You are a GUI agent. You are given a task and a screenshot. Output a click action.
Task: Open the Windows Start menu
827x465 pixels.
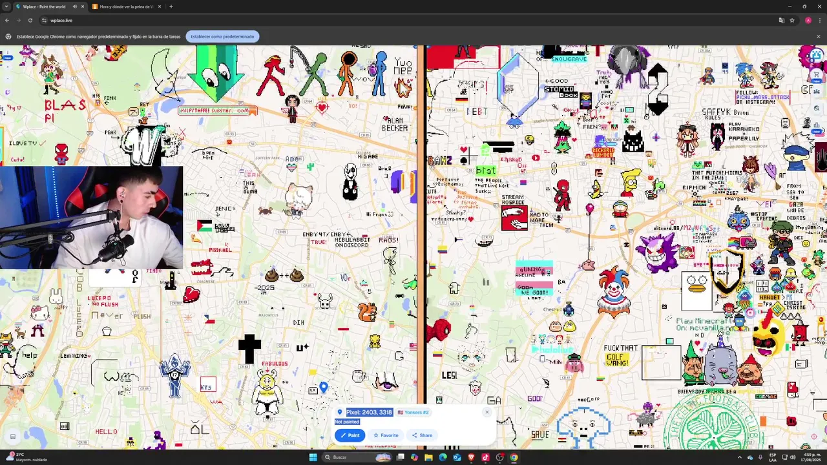(x=313, y=457)
